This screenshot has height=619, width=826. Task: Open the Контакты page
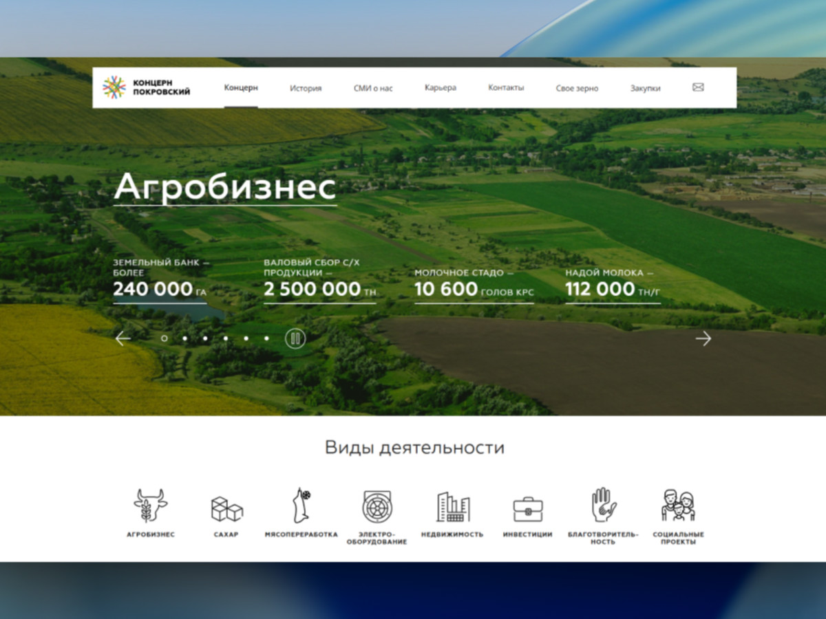506,87
